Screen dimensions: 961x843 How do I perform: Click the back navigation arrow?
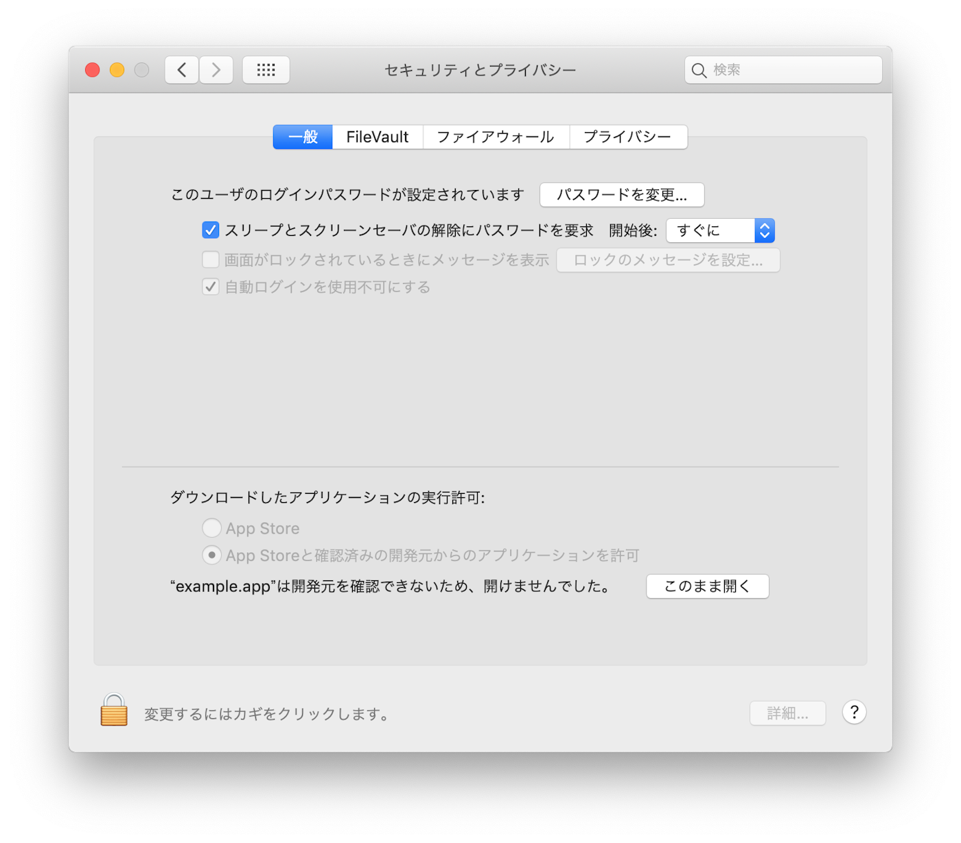[181, 69]
